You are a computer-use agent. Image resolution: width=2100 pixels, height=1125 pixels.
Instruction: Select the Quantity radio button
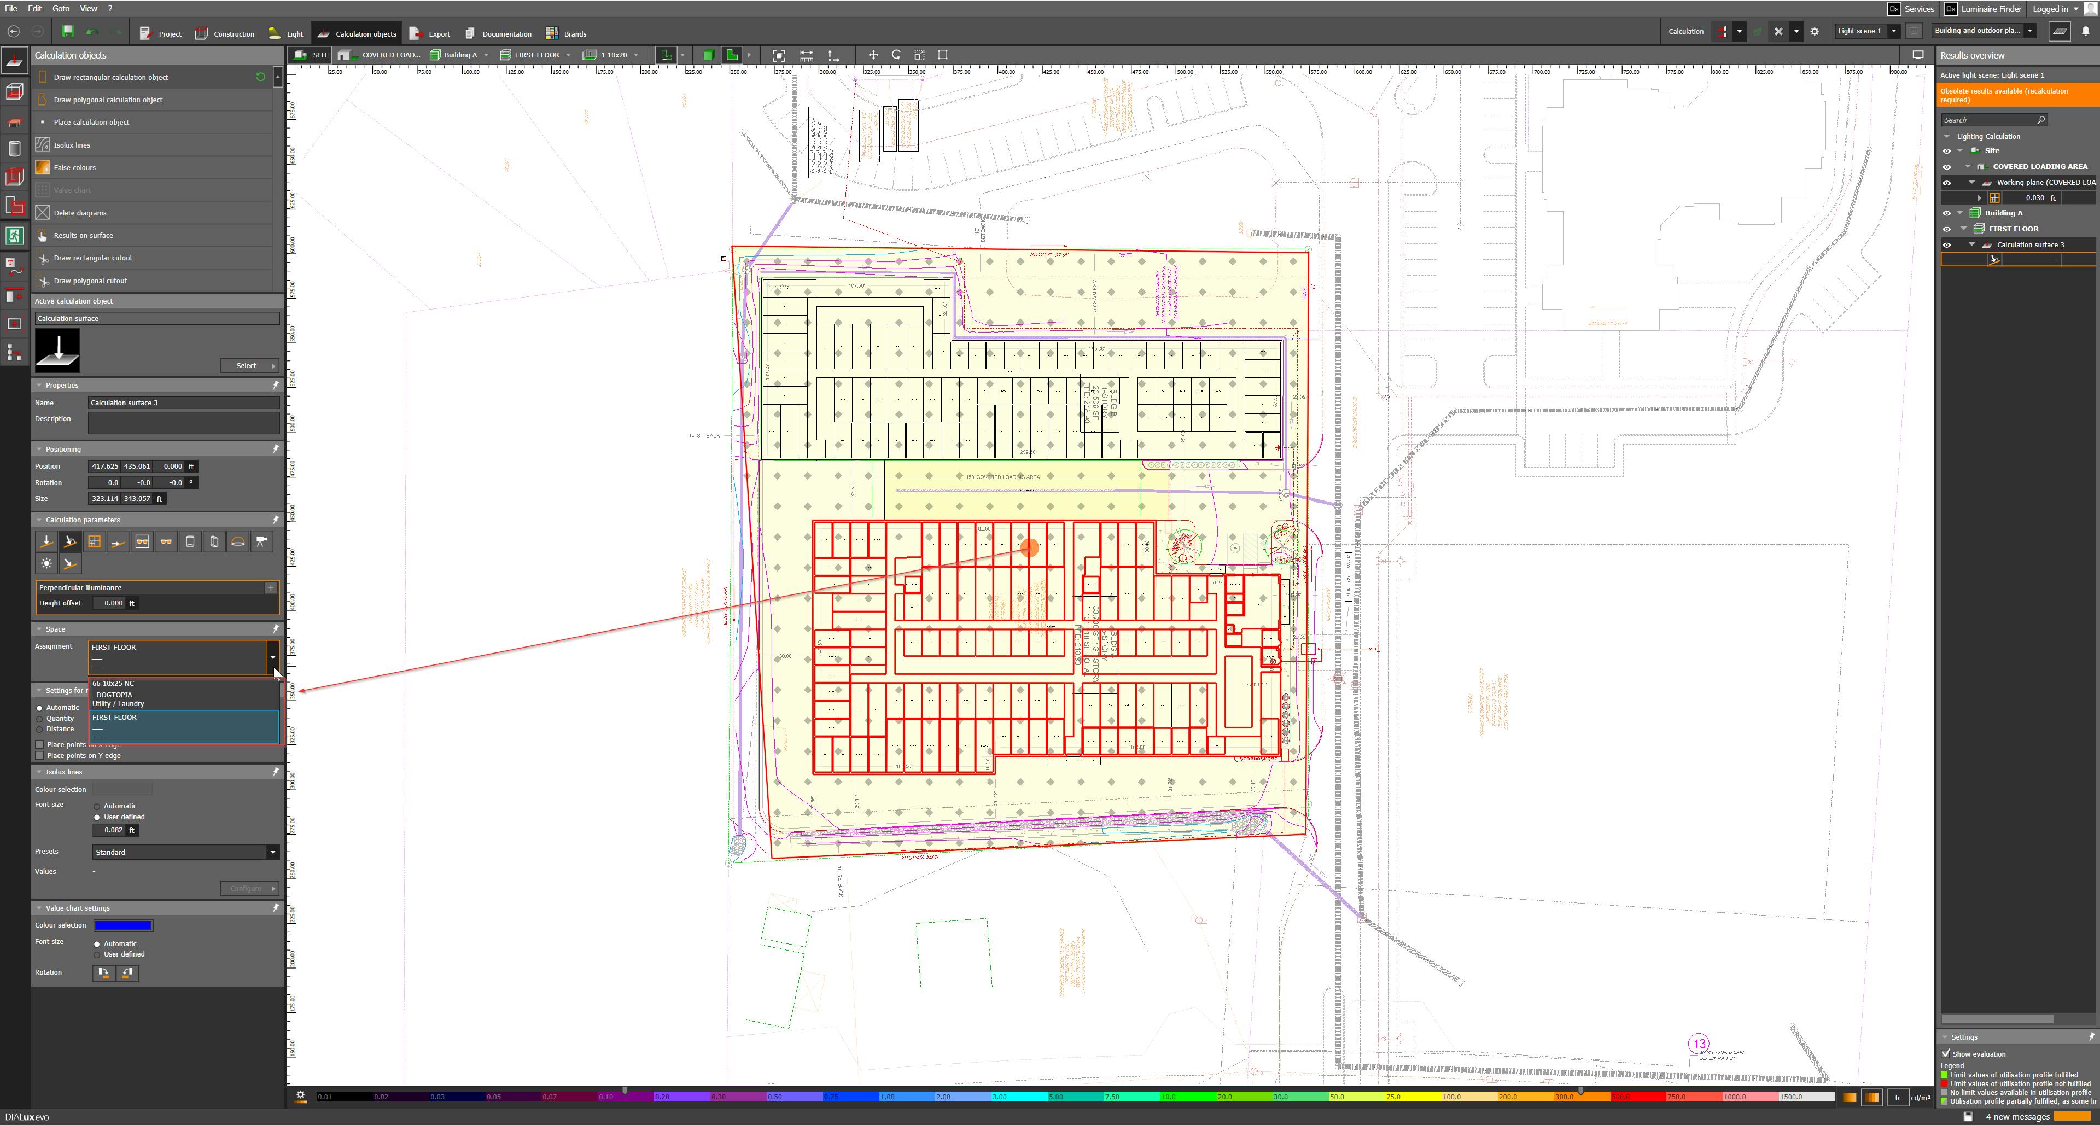(x=40, y=719)
